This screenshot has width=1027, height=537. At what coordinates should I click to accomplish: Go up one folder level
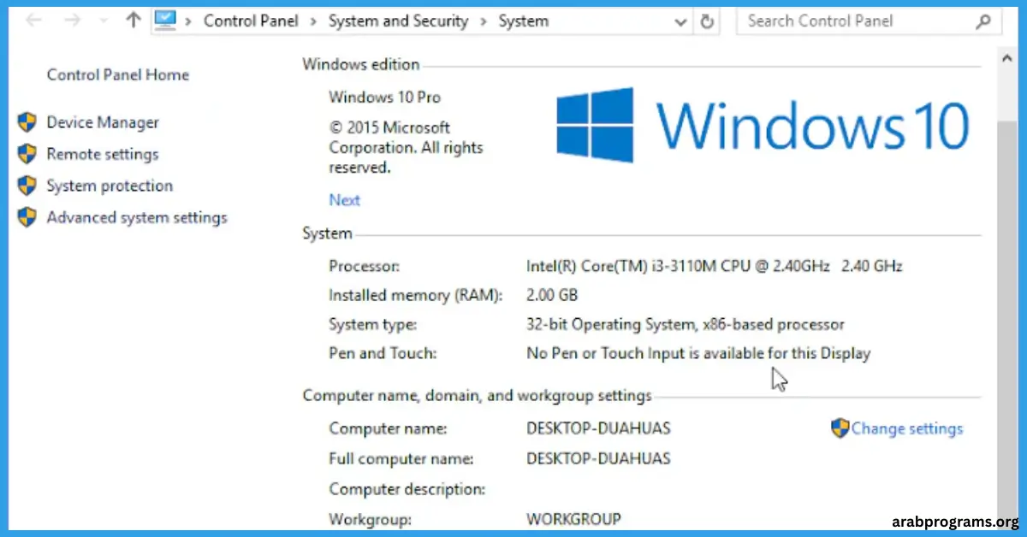tap(133, 21)
